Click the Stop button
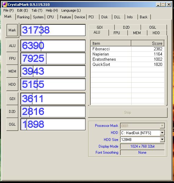Viewport: 174px width, 183px height. (x=128, y=113)
